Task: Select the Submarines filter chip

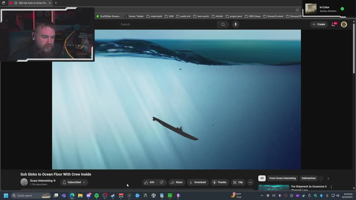Action: tap(309, 178)
